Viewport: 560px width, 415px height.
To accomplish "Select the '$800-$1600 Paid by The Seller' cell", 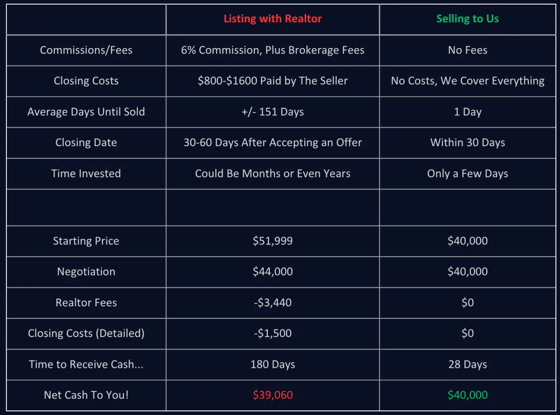I will (x=273, y=81).
